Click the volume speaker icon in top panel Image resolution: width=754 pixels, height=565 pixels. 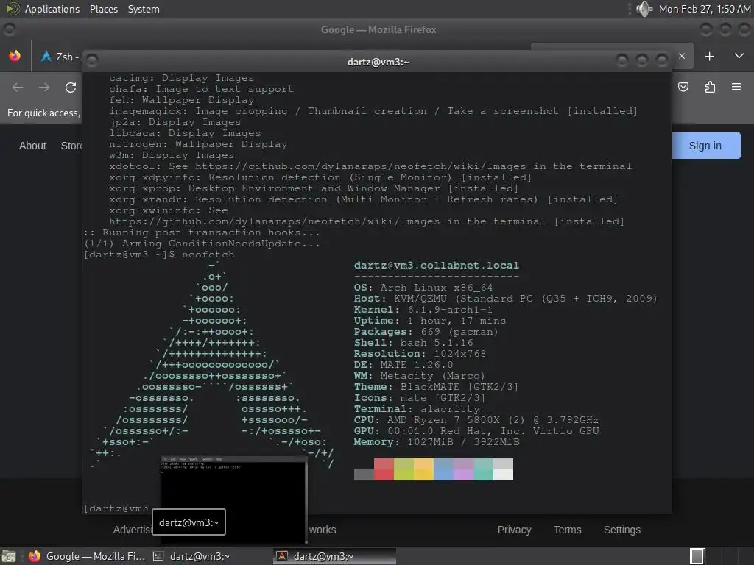point(644,9)
